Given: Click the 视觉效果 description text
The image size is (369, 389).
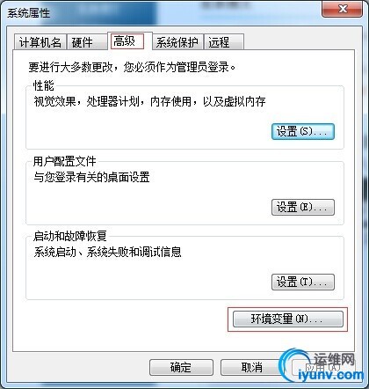Looking at the screenshot, I should pos(149,101).
